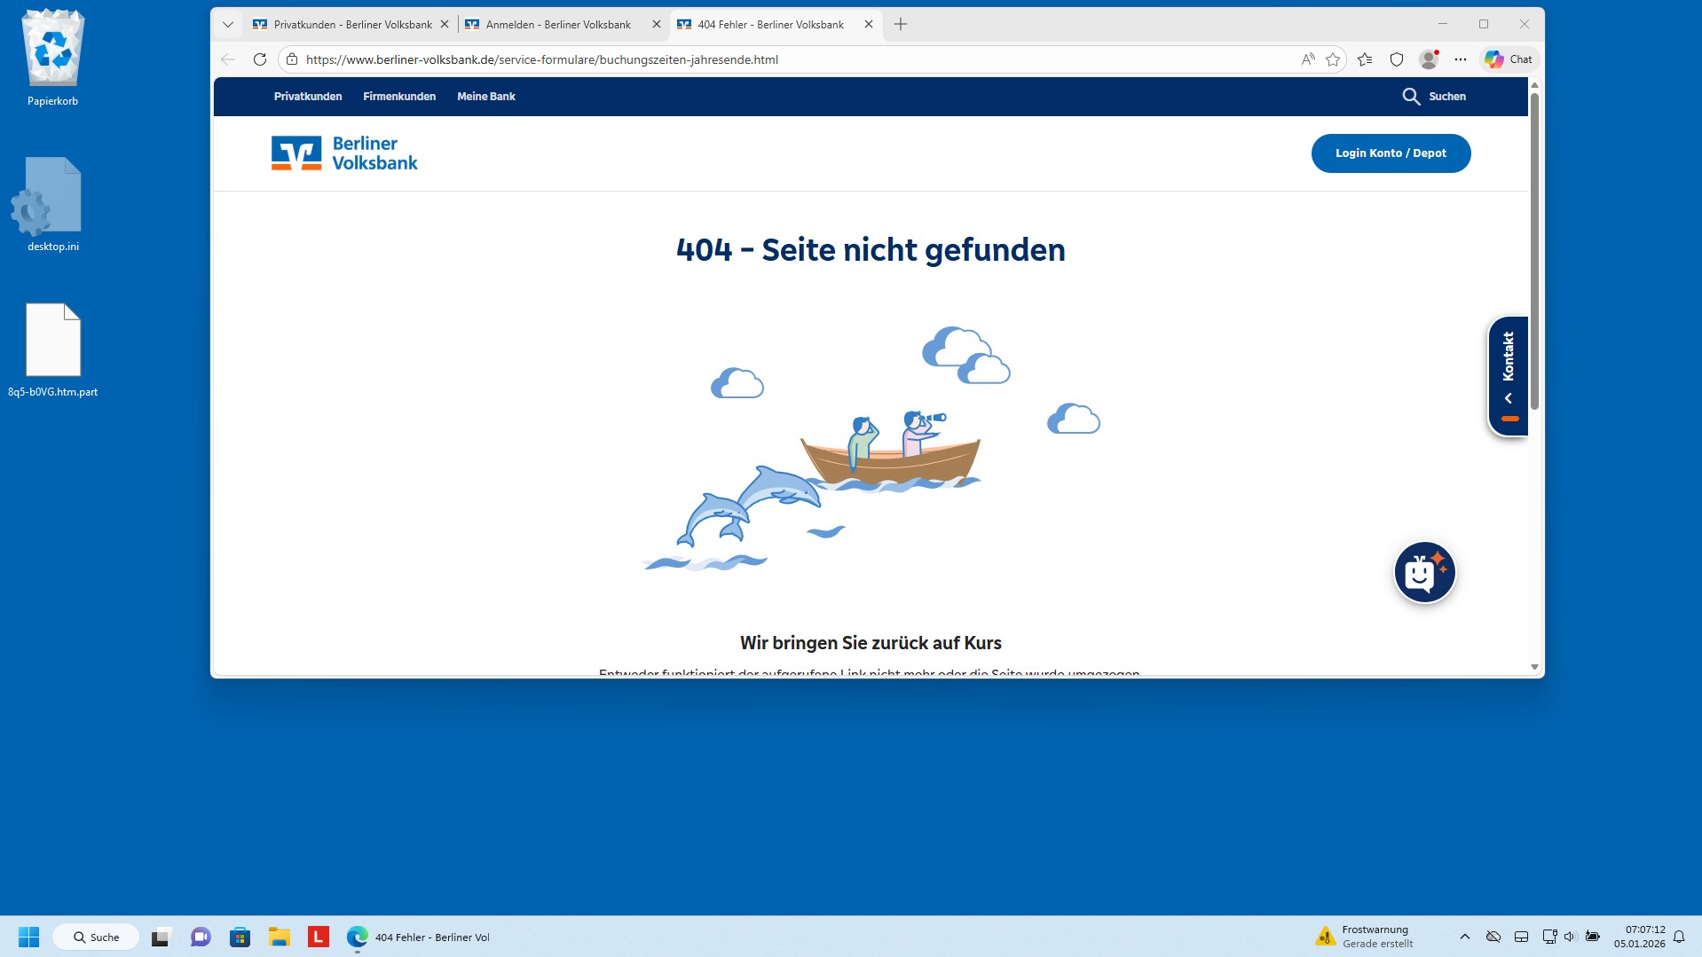Switch to Anmelden browser tab

tap(558, 25)
